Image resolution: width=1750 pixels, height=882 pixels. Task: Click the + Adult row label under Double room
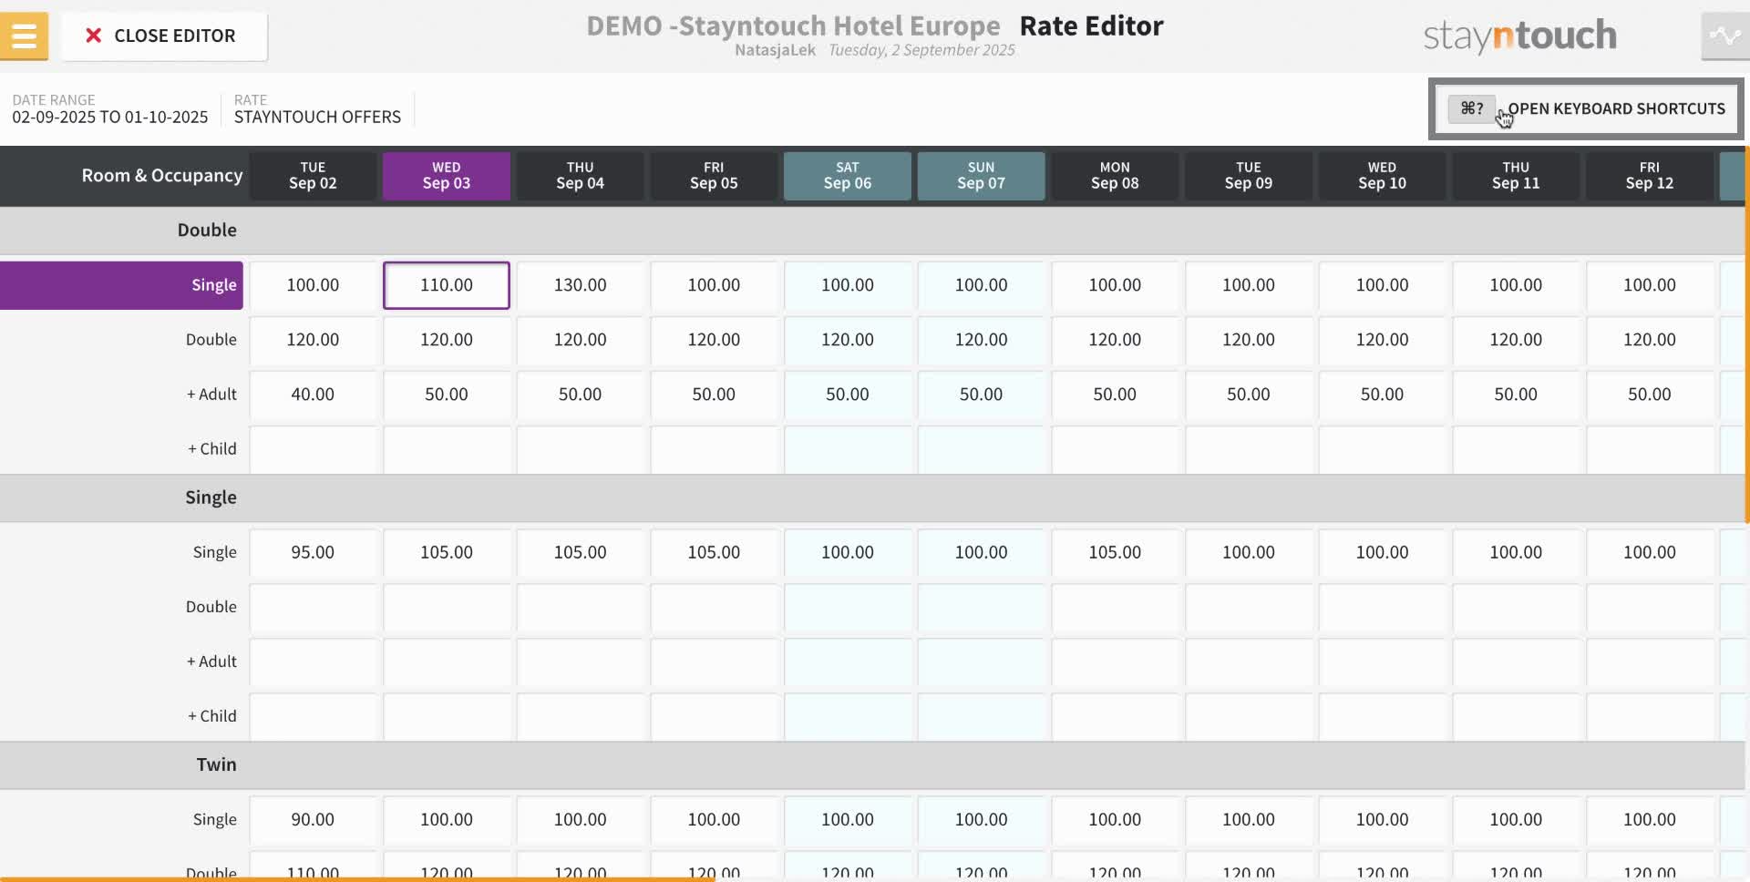(x=211, y=395)
